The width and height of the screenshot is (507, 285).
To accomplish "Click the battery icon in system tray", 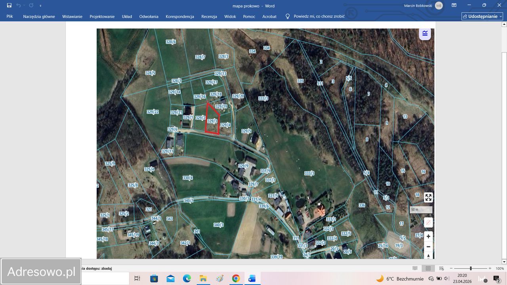I will click(x=439, y=279).
